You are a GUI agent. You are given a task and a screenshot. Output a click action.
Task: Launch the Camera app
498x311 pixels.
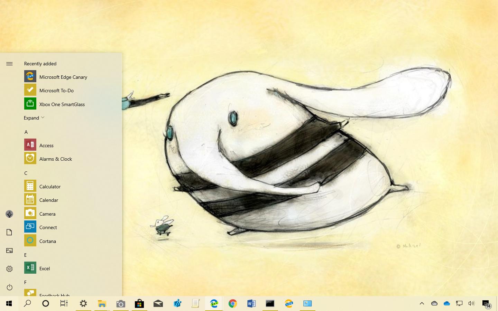[x=47, y=214]
